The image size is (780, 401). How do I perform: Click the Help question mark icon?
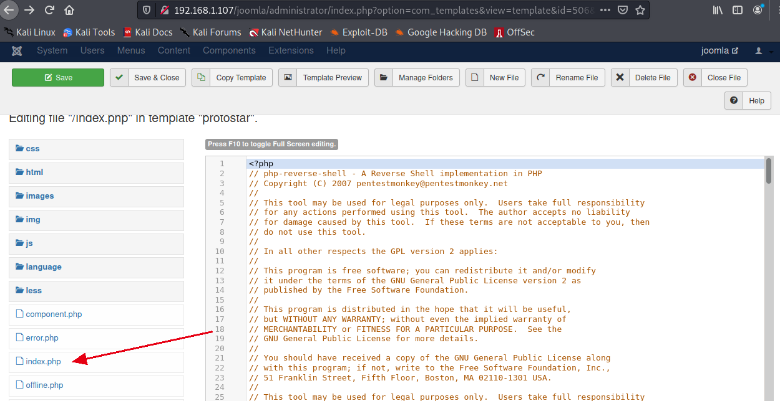pos(733,100)
